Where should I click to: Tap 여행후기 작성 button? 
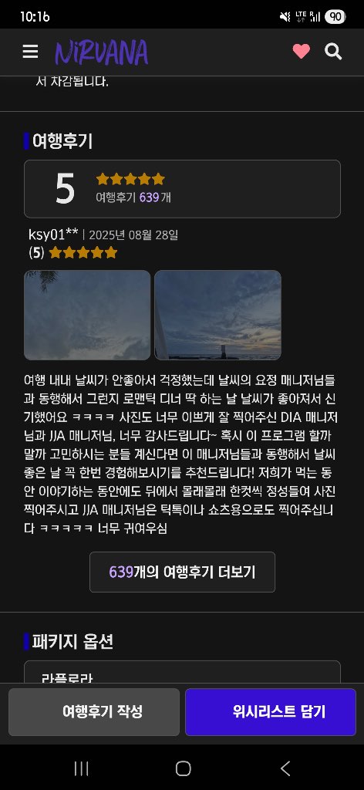coord(94,712)
